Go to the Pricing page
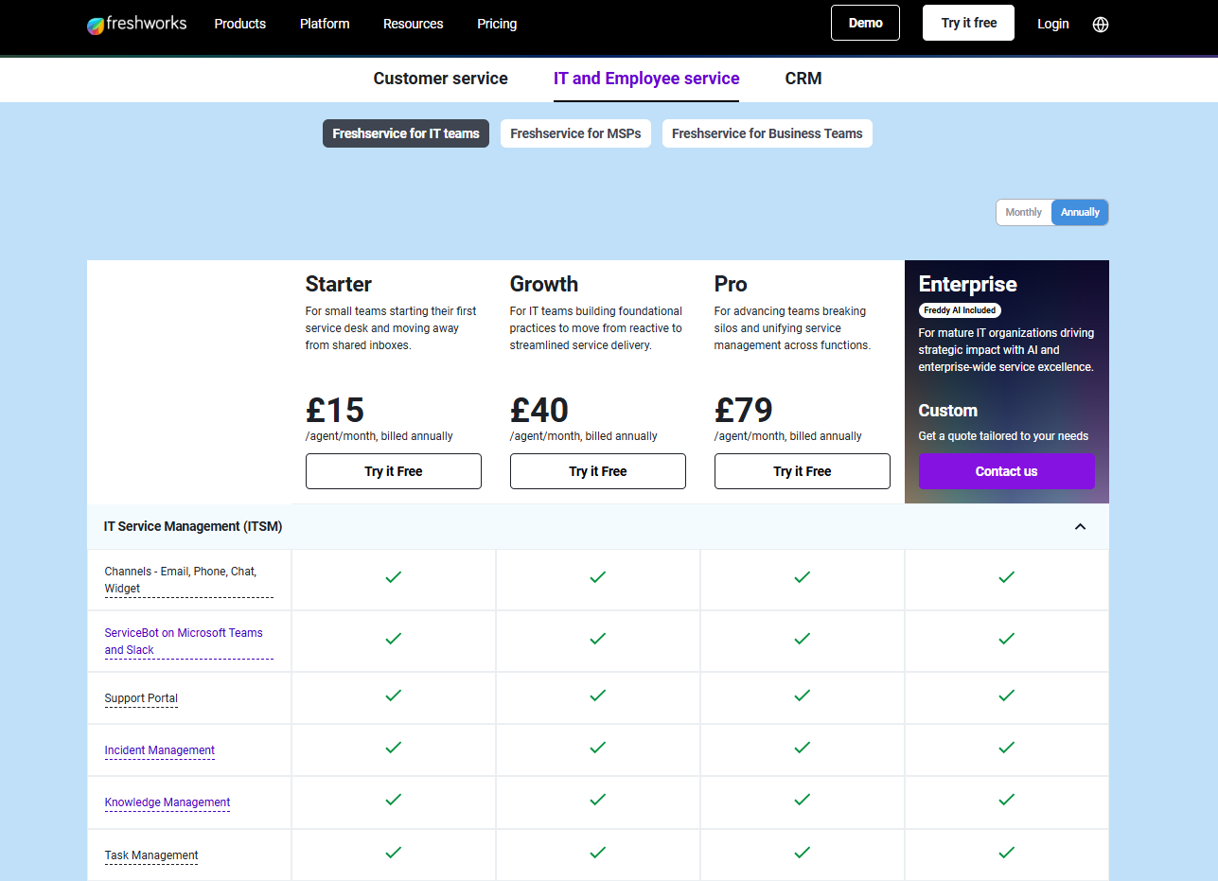Viewport: 1218px width, 881px height. pyautogui.click(x=497, y=24)
